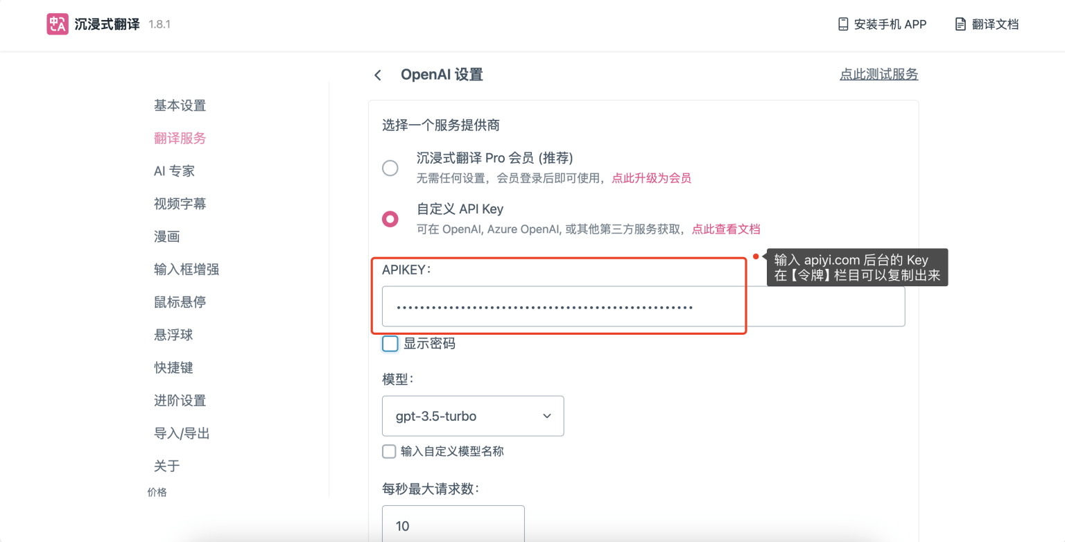
Task: Open 安装手机 APP from the top bar
Action: click(x=881, y=24)
